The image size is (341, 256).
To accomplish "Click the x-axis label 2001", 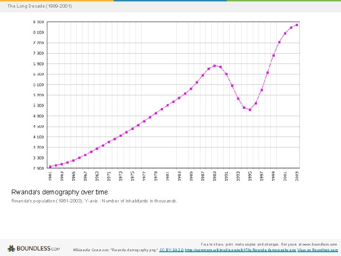I will (x=285, y=176).
